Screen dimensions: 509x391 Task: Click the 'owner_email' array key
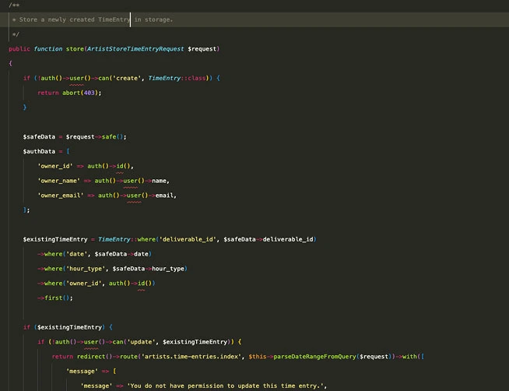[61, 195]
